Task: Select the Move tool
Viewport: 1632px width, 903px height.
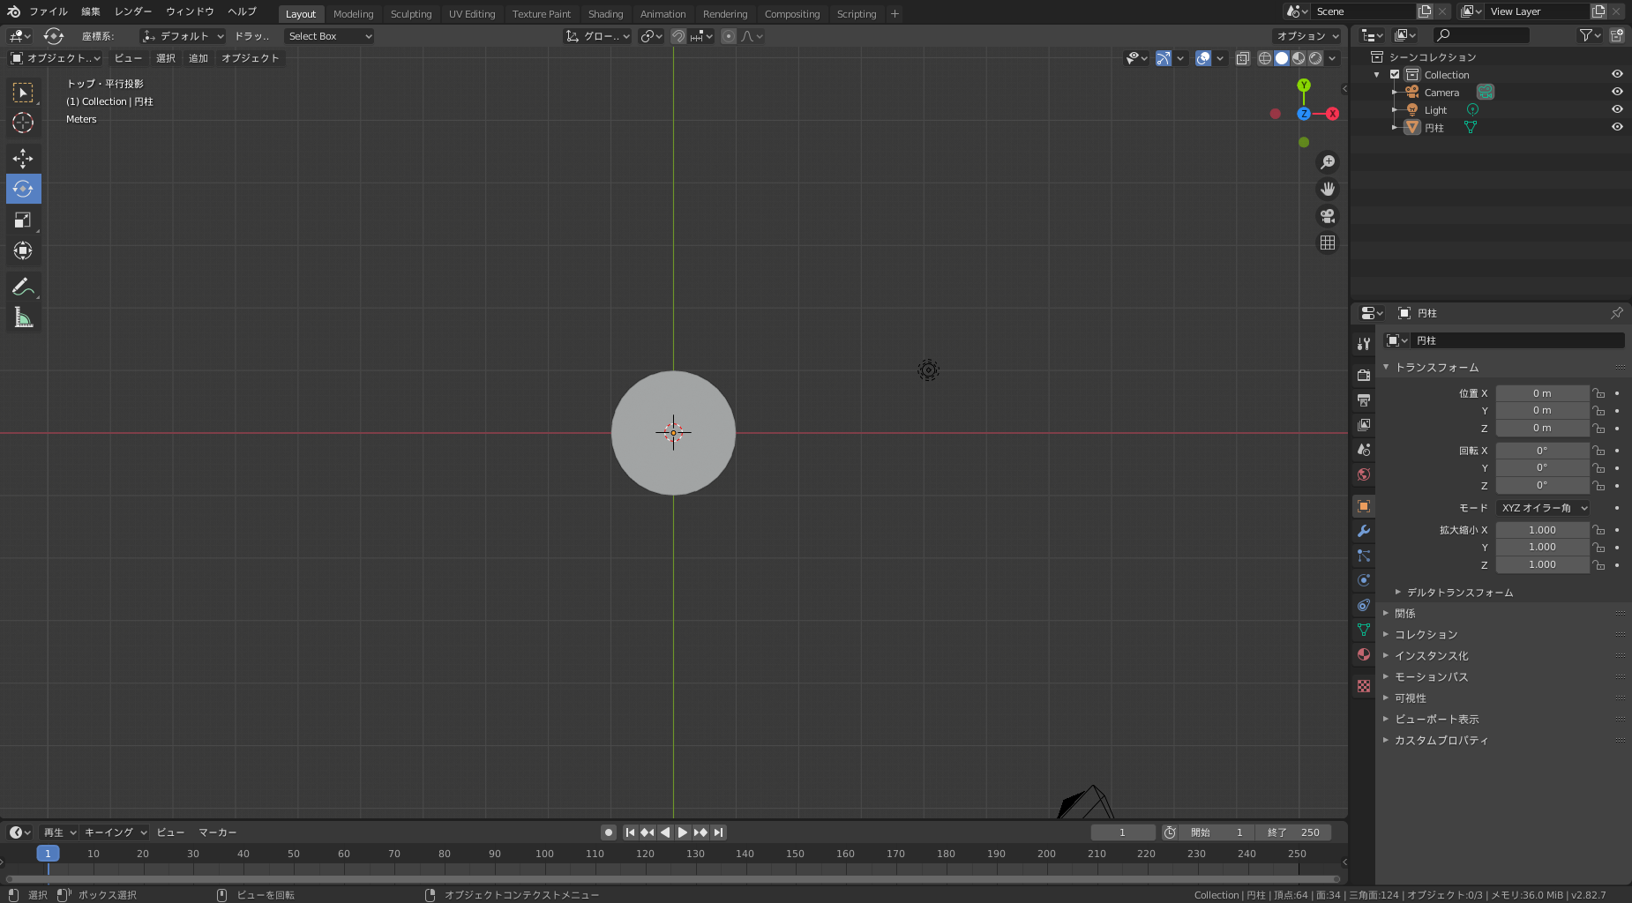Action: pyautogui.click(x=23, y=159)
